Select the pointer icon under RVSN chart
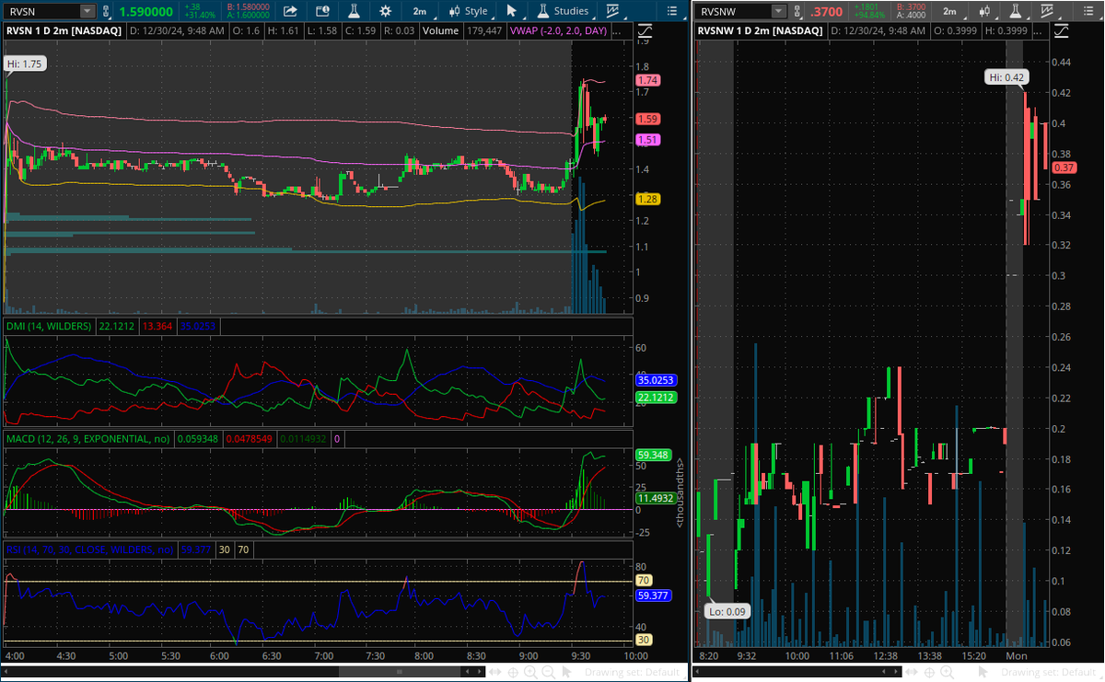The height and width of the screenshot is (682, 1105). [567, 672]
